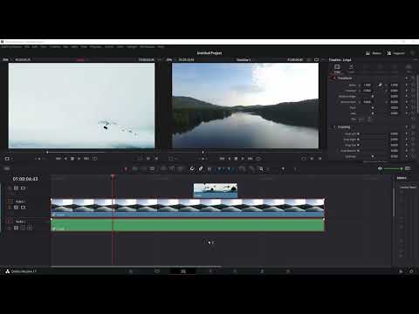Mark Out point in timeline viewer
The image size is (419, 314).
(319, 159)
